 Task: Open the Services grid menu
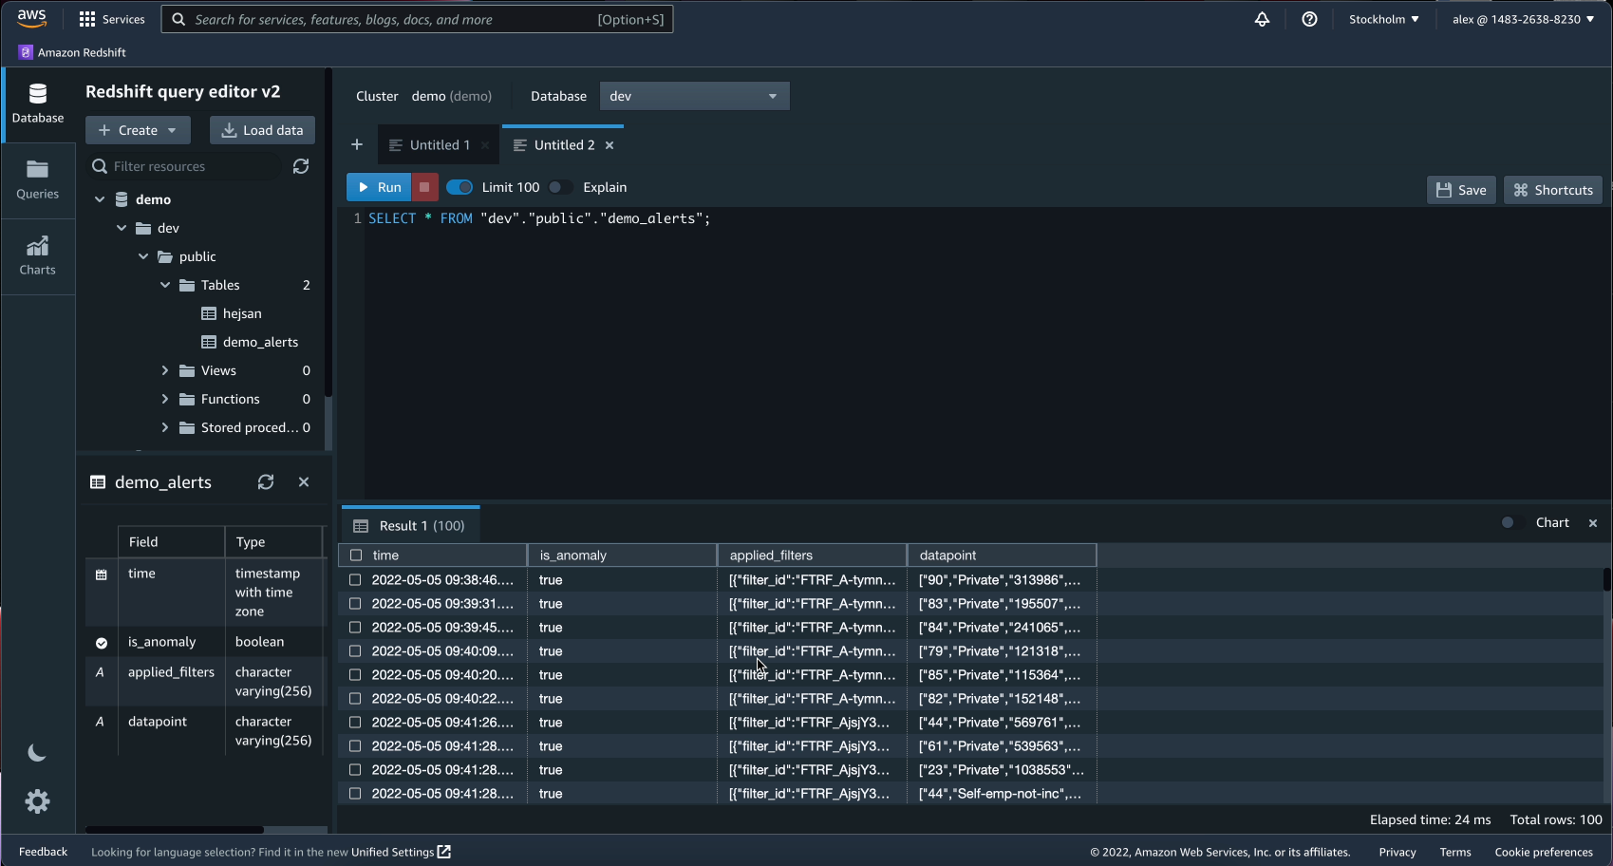tap(112, 19)
